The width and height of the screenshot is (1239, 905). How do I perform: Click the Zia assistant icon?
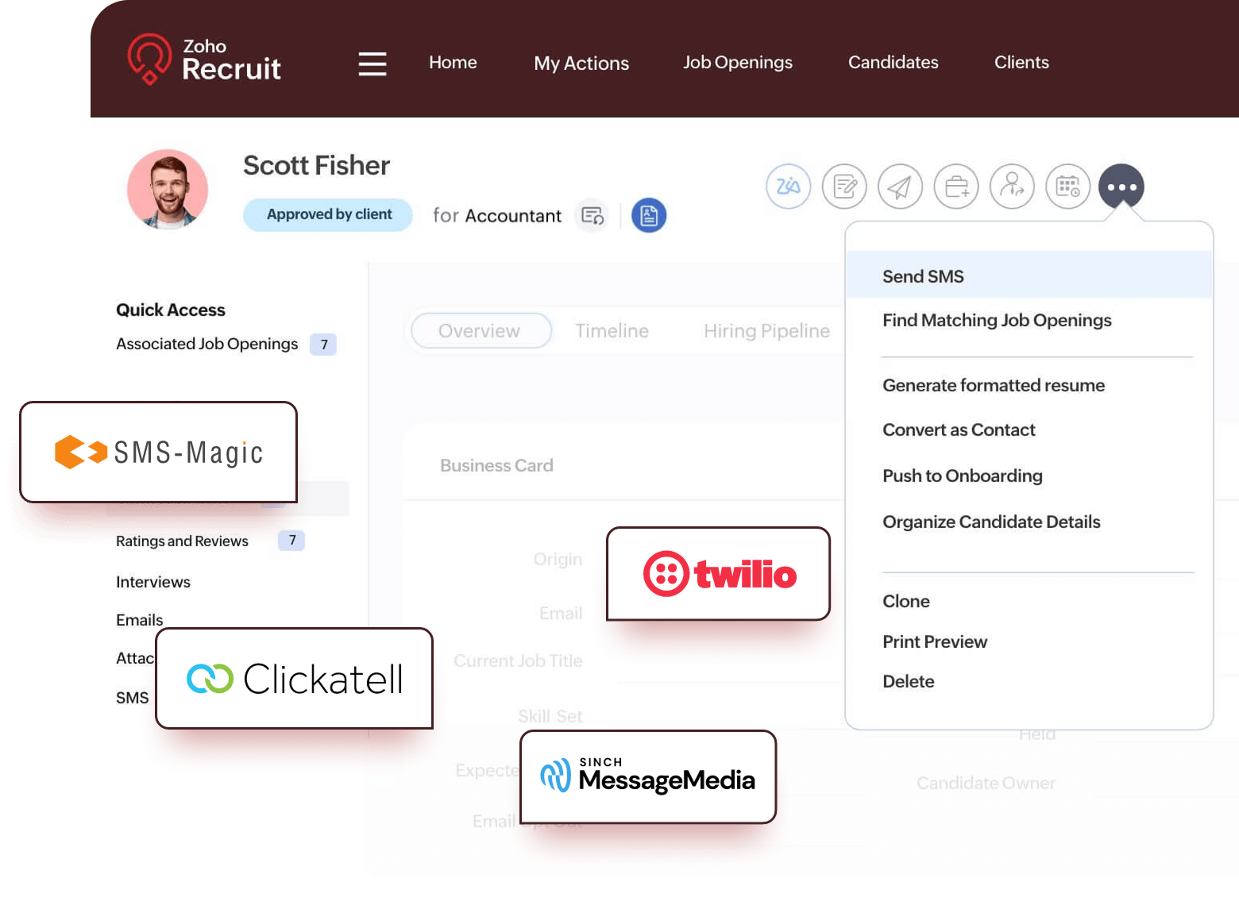[788, 187]
